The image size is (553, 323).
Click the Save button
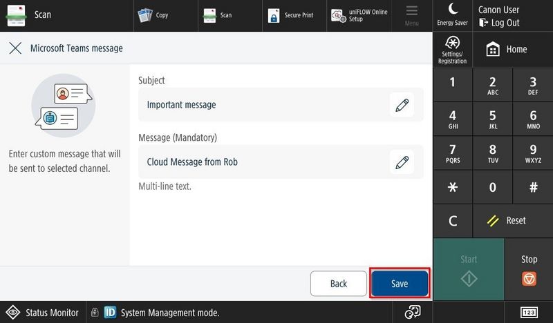pos(400,284)
